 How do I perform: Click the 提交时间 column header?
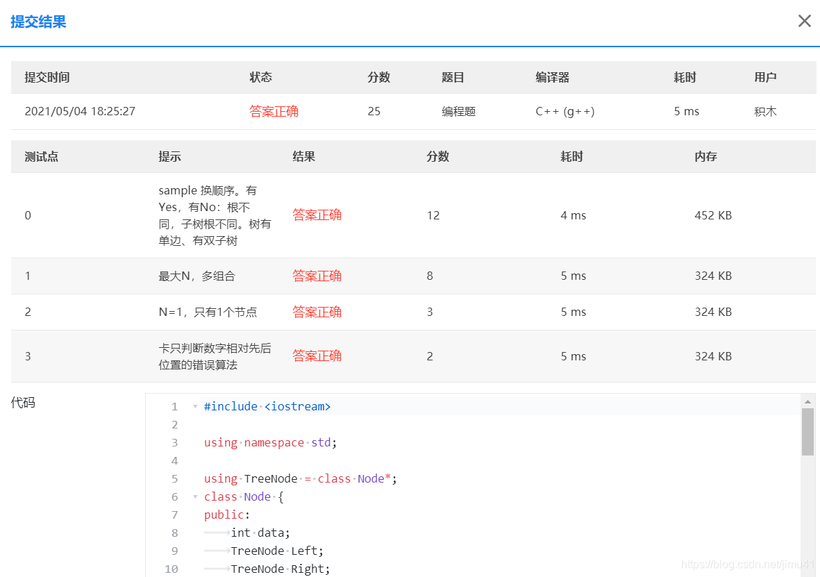coord(47,78)
